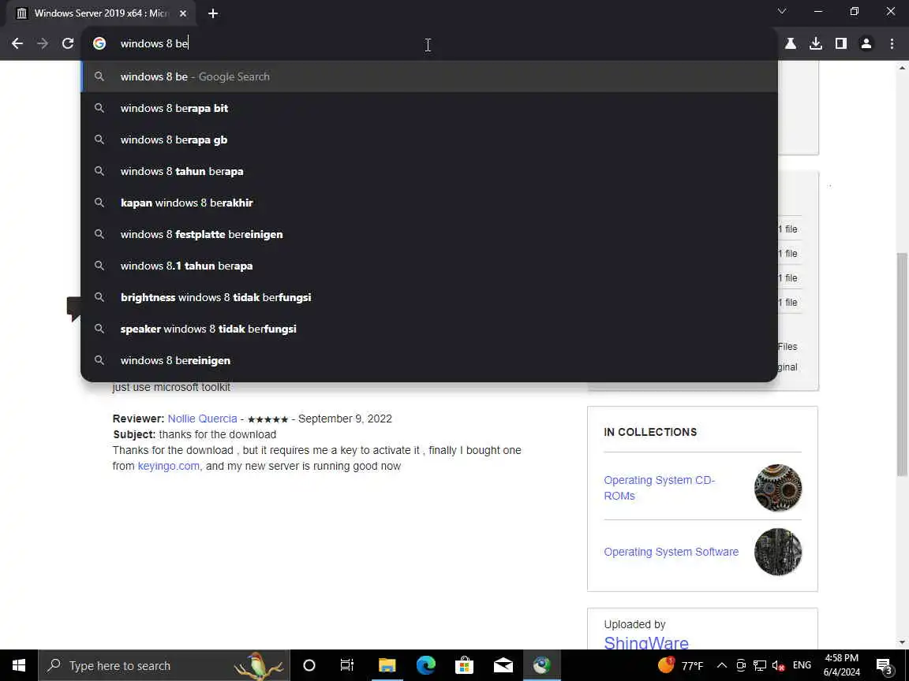
Task: Show hidden system tray icons
Action: 722,665
